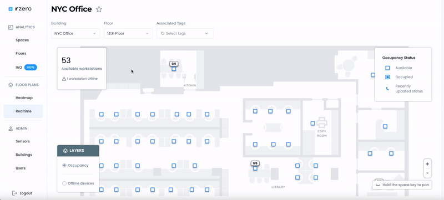Open the Associated Tags Select tags dropdown

pos(185,33)
